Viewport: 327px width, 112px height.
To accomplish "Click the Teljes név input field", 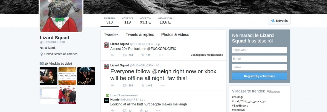I will point(259,50).
